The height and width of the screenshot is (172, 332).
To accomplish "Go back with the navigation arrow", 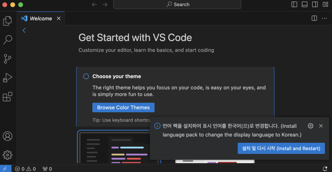I will (94, 5).
